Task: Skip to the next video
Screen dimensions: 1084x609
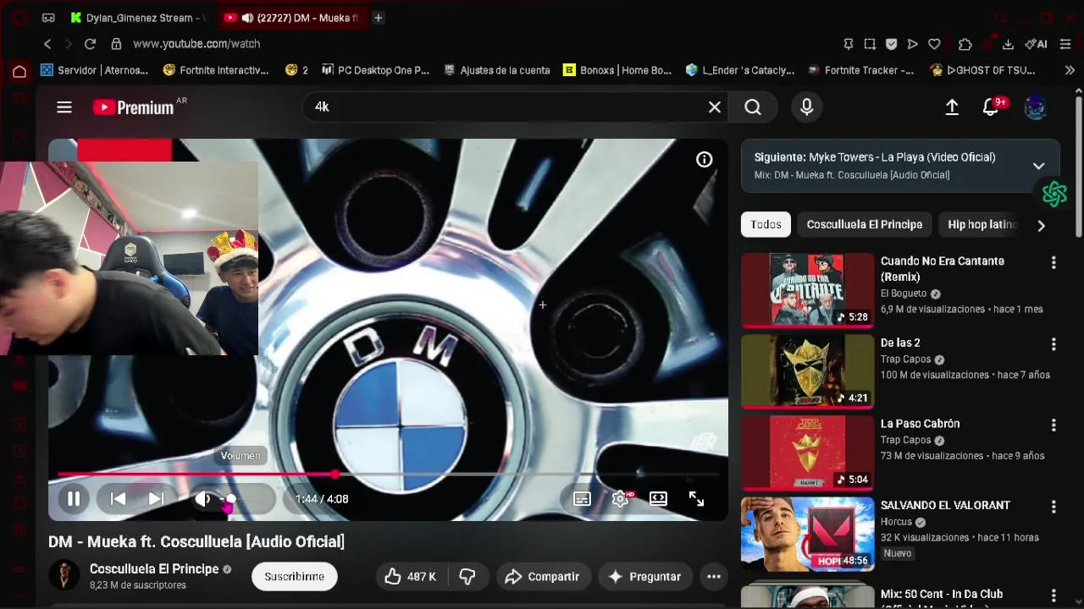Action: coord(156,499)
